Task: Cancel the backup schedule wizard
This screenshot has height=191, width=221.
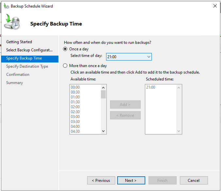Action: tap(194, 180)
